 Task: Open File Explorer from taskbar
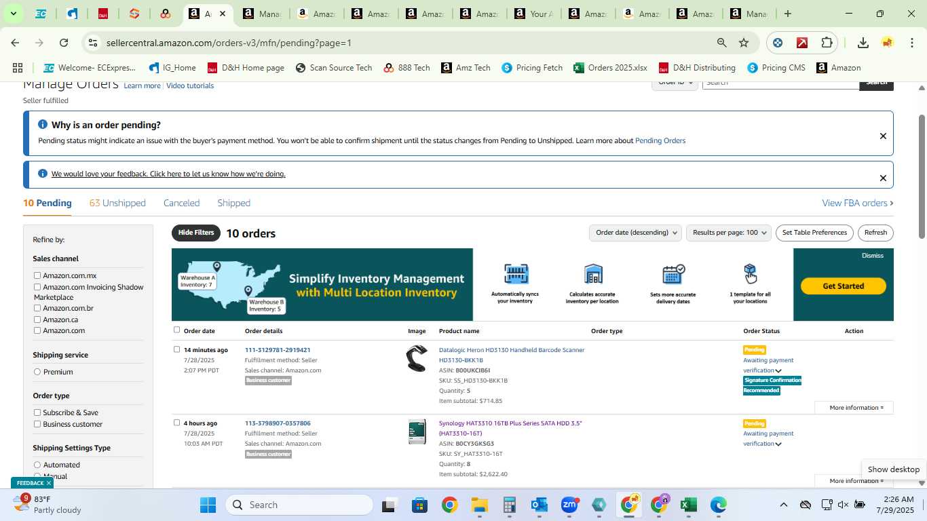480,505
